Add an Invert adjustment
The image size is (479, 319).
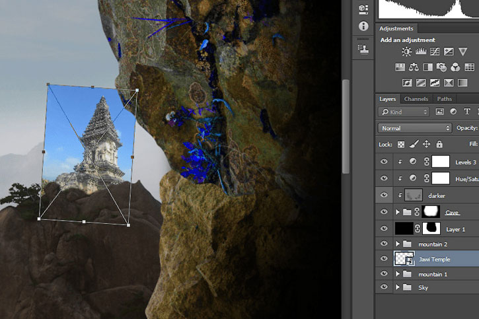pyautogui.click(x=407, y=83)
